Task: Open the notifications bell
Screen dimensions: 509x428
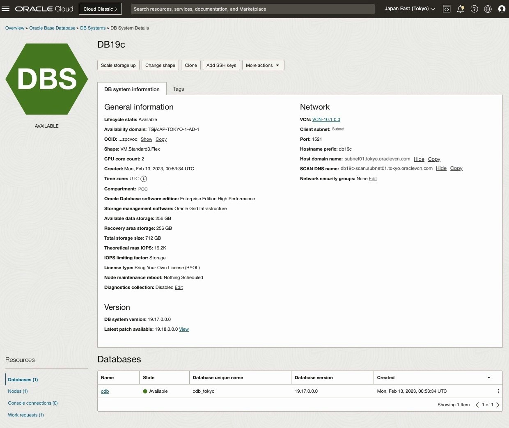Action: (x=461, y=9)
